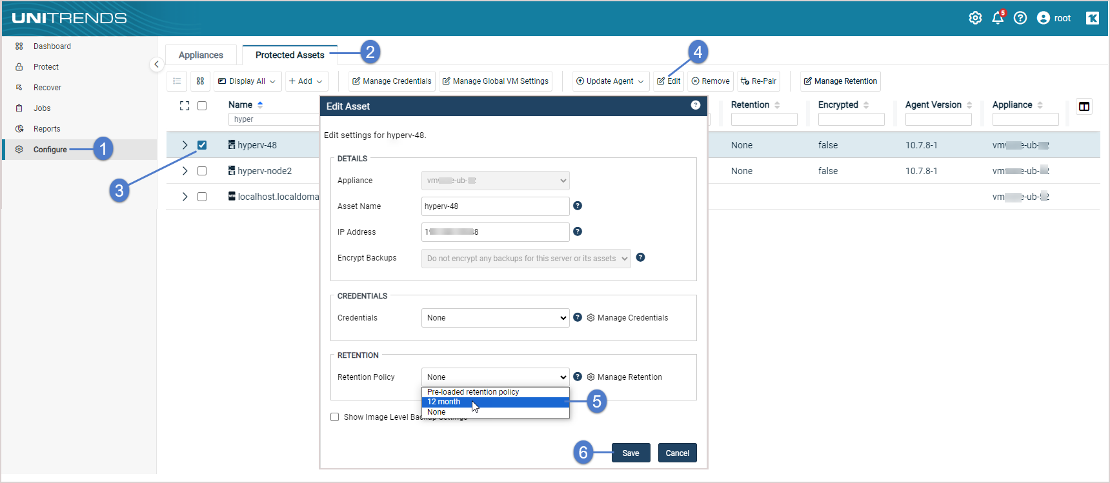1110x483 pixels.
Task: Focus the Retention column filter field
Action: point(764,119)
